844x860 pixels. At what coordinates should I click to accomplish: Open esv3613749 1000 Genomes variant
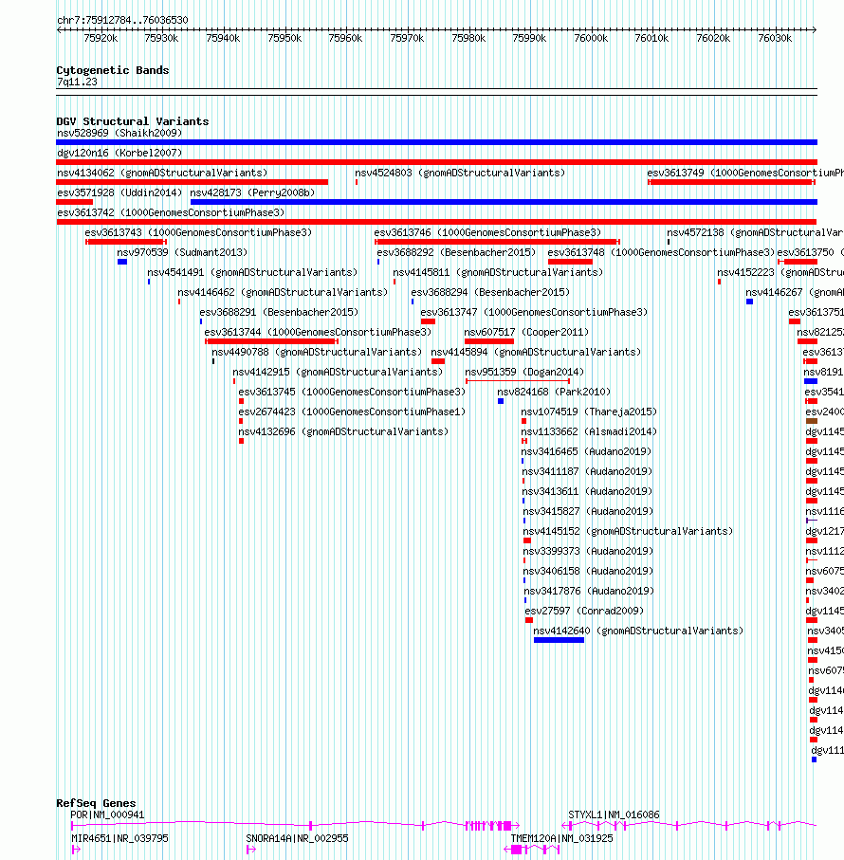(x=745, y=173)
